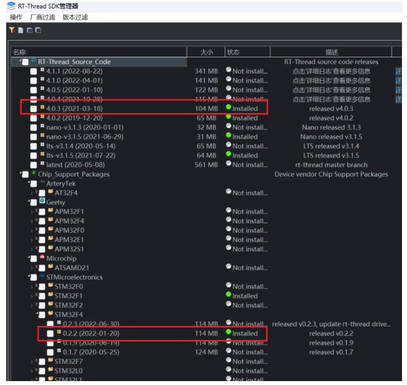Tick the 4.0.5 (2022-01-10) checkbox
This screenshot has height=385, width=407.
33,90
